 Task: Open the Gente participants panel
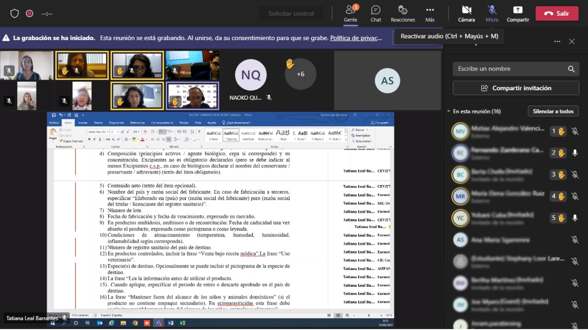point(350,14)
